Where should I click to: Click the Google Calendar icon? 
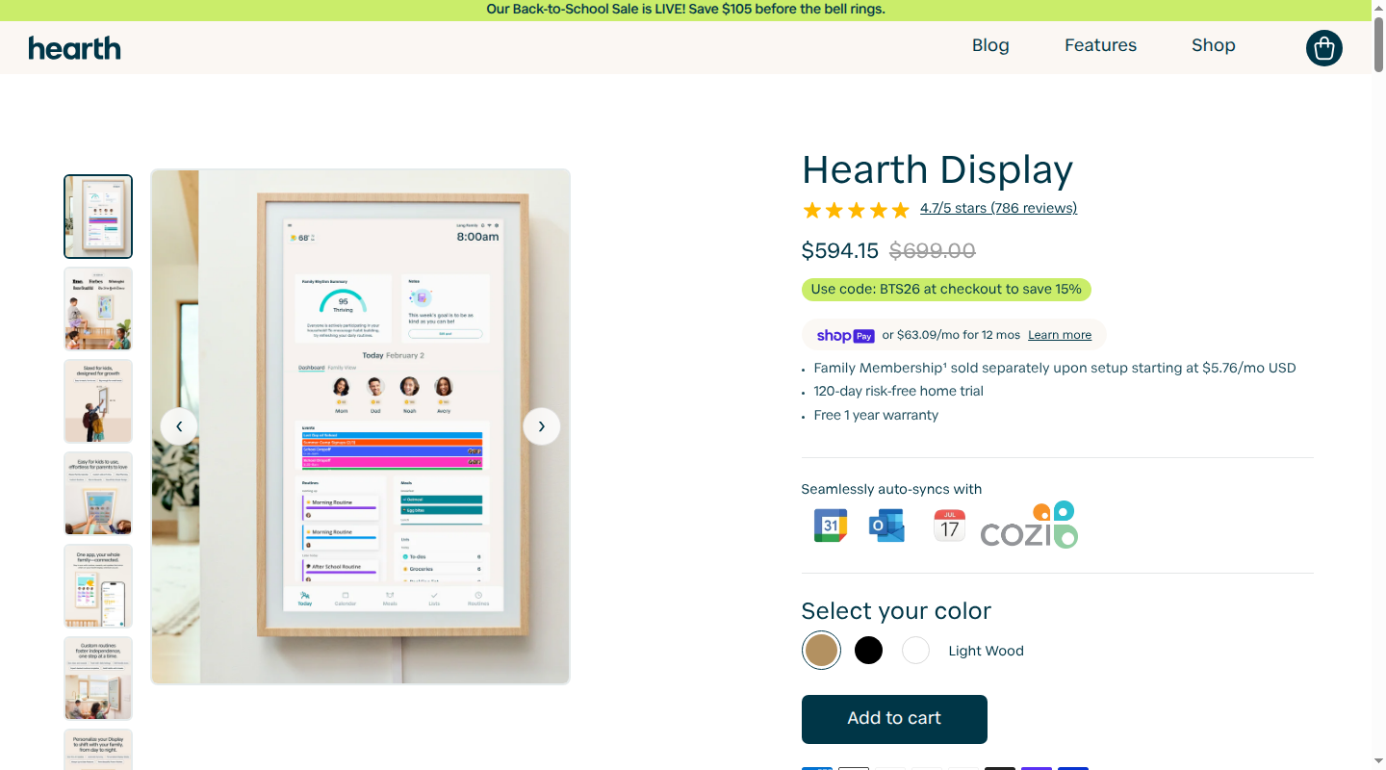pos(831,526)
